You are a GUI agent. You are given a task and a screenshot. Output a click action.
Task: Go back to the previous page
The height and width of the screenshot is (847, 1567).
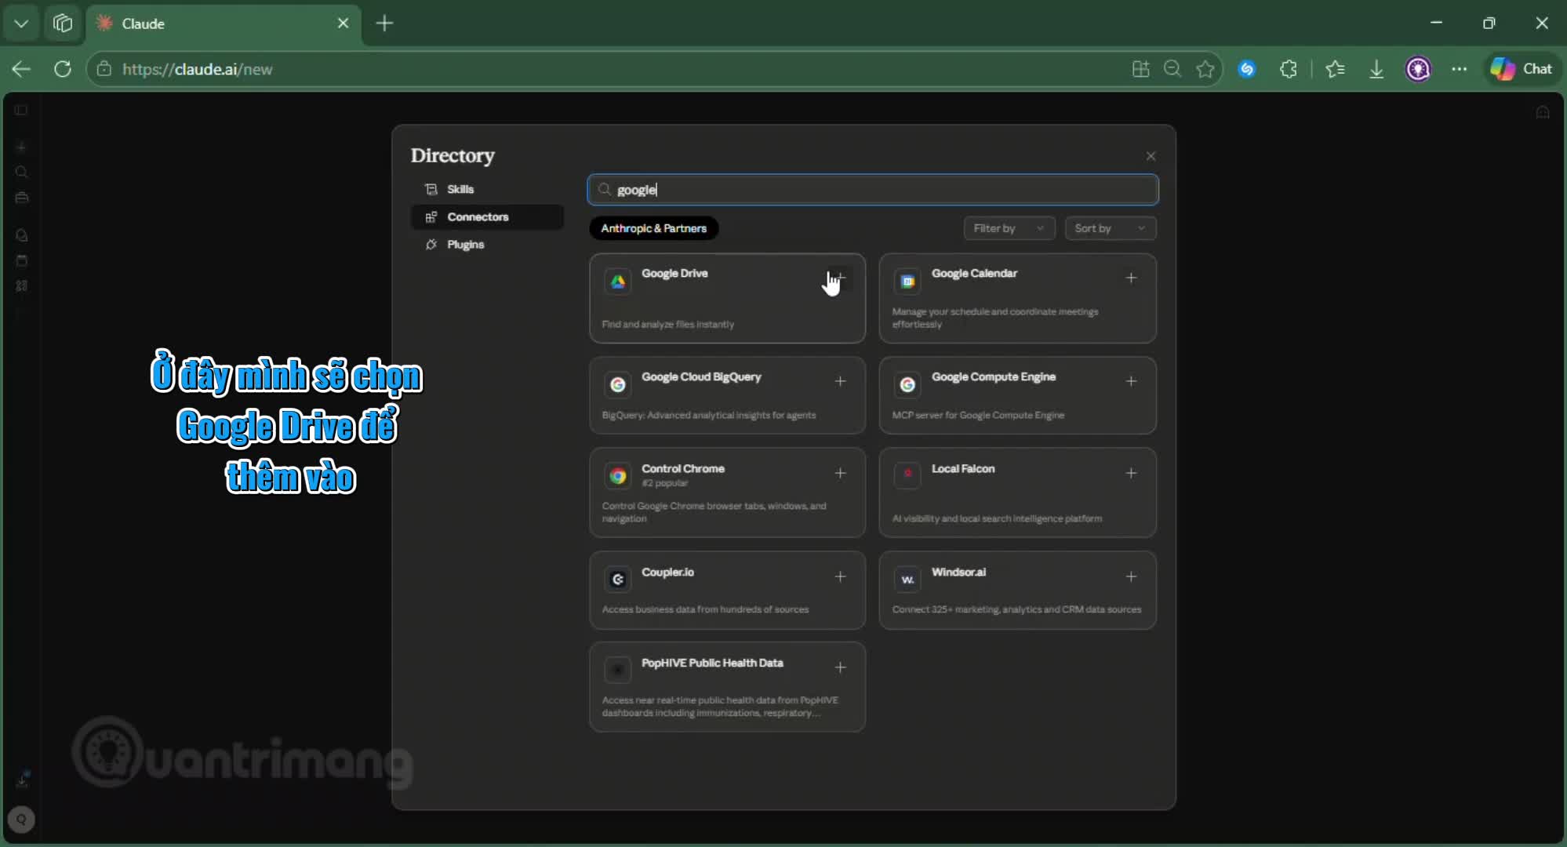point(21,69)
